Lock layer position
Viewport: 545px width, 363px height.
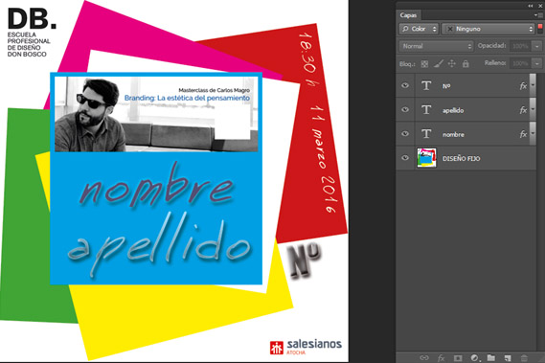point(451,63)
